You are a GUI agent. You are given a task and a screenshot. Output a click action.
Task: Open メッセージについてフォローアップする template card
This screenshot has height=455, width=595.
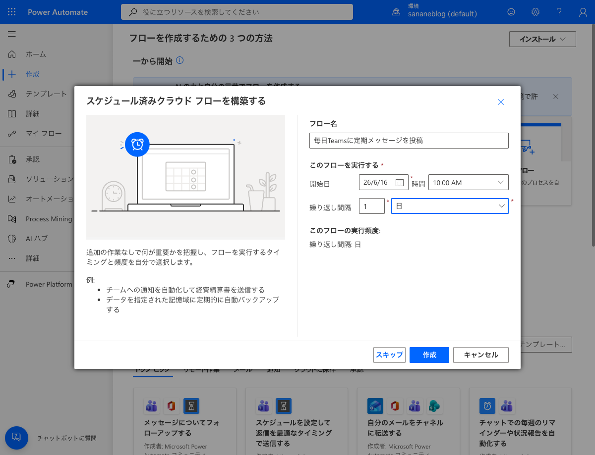(x=185, y=421)
